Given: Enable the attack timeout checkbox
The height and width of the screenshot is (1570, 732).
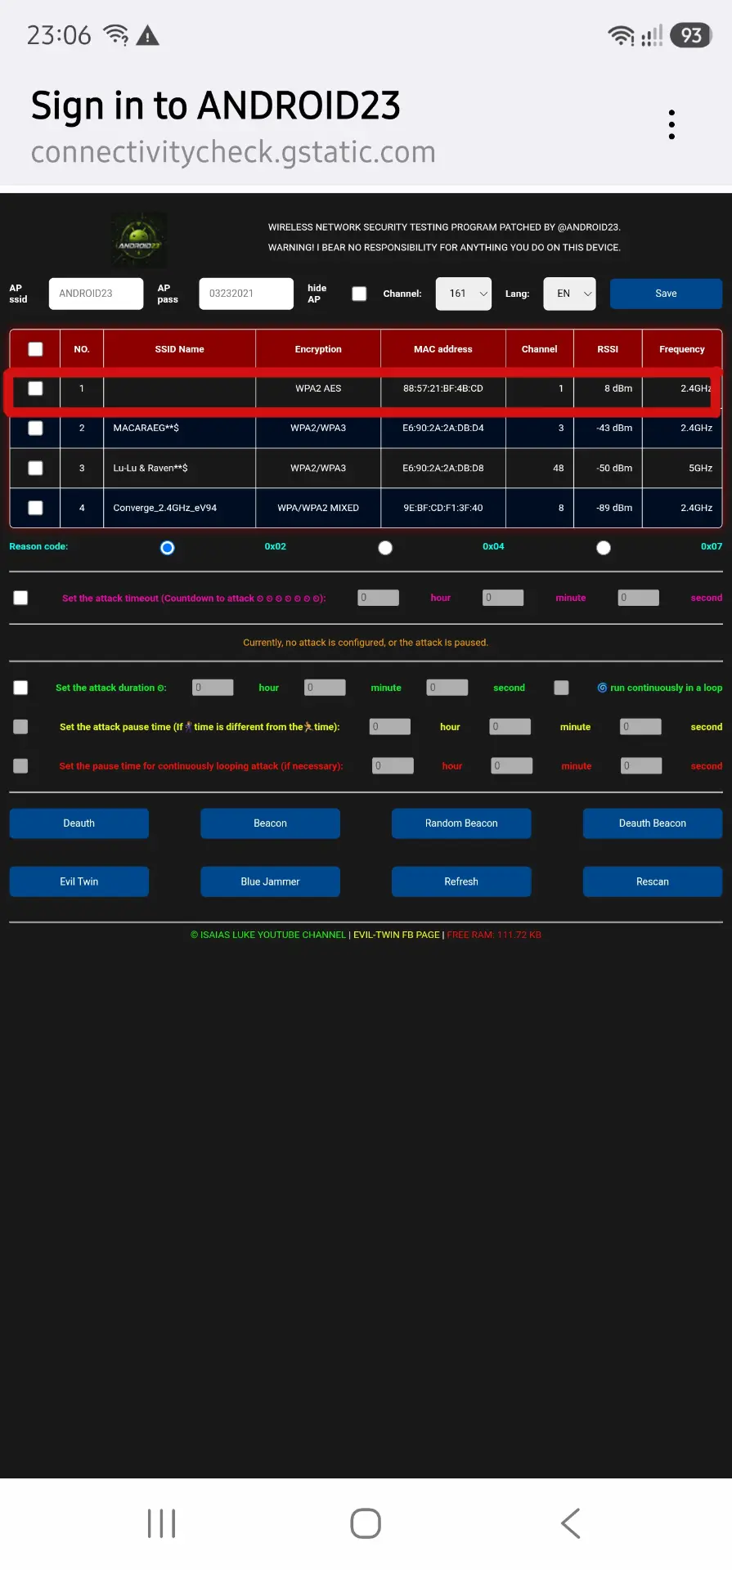Looking at the screenshot, I should point(20,598).
